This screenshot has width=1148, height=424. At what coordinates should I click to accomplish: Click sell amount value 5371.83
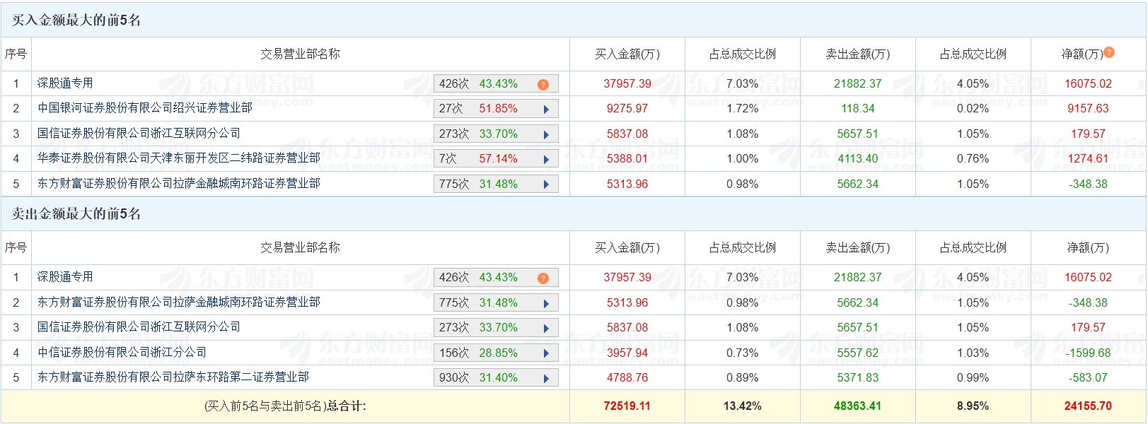pyautogui.click(x=858, y=377)
